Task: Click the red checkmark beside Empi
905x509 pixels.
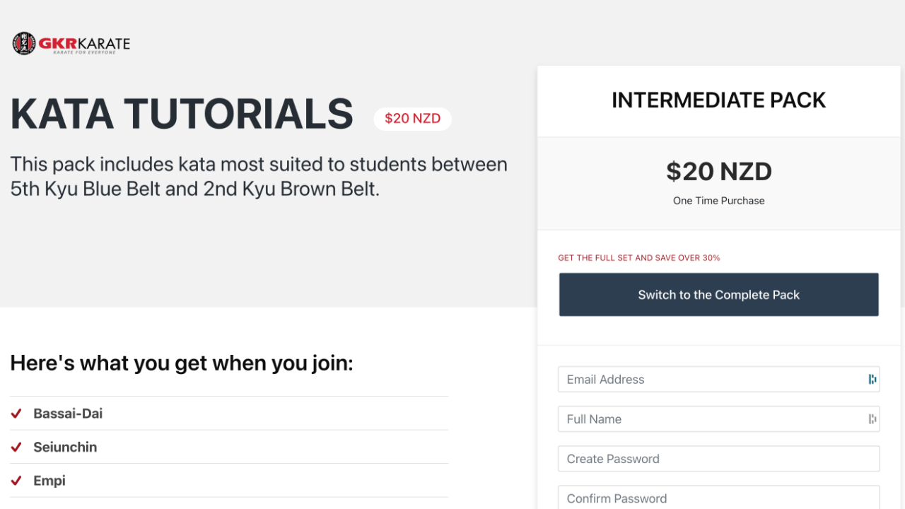Action: coord(16,481)
